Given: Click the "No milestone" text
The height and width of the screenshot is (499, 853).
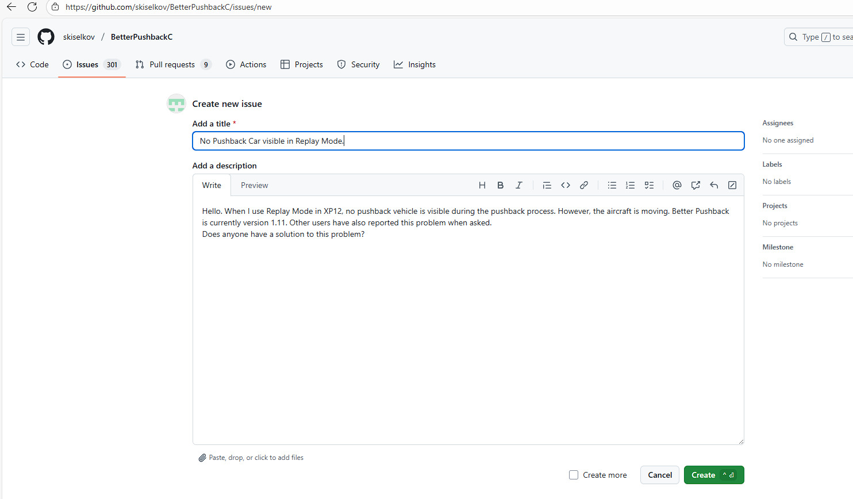Looking at the screenshot, I should 783,264.
